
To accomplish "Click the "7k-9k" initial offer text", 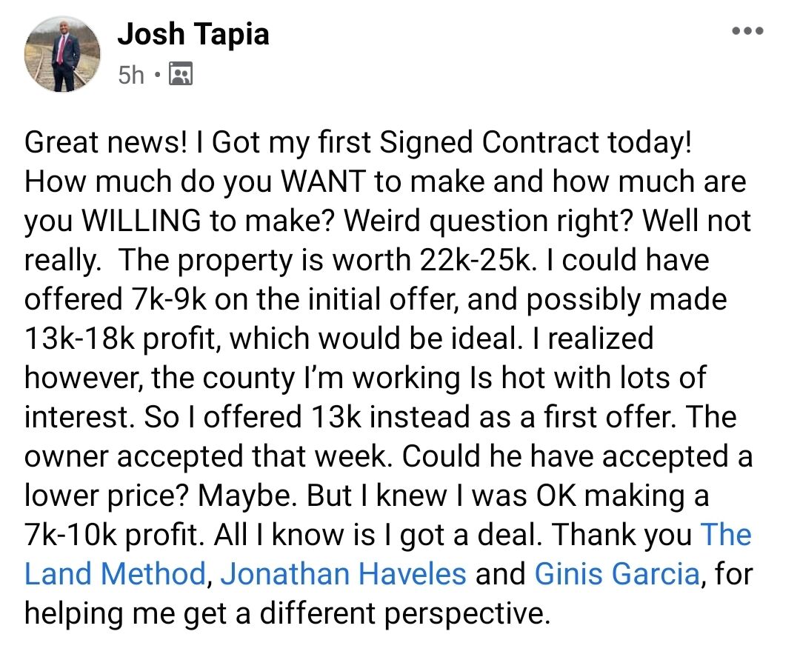I will 165,299.
